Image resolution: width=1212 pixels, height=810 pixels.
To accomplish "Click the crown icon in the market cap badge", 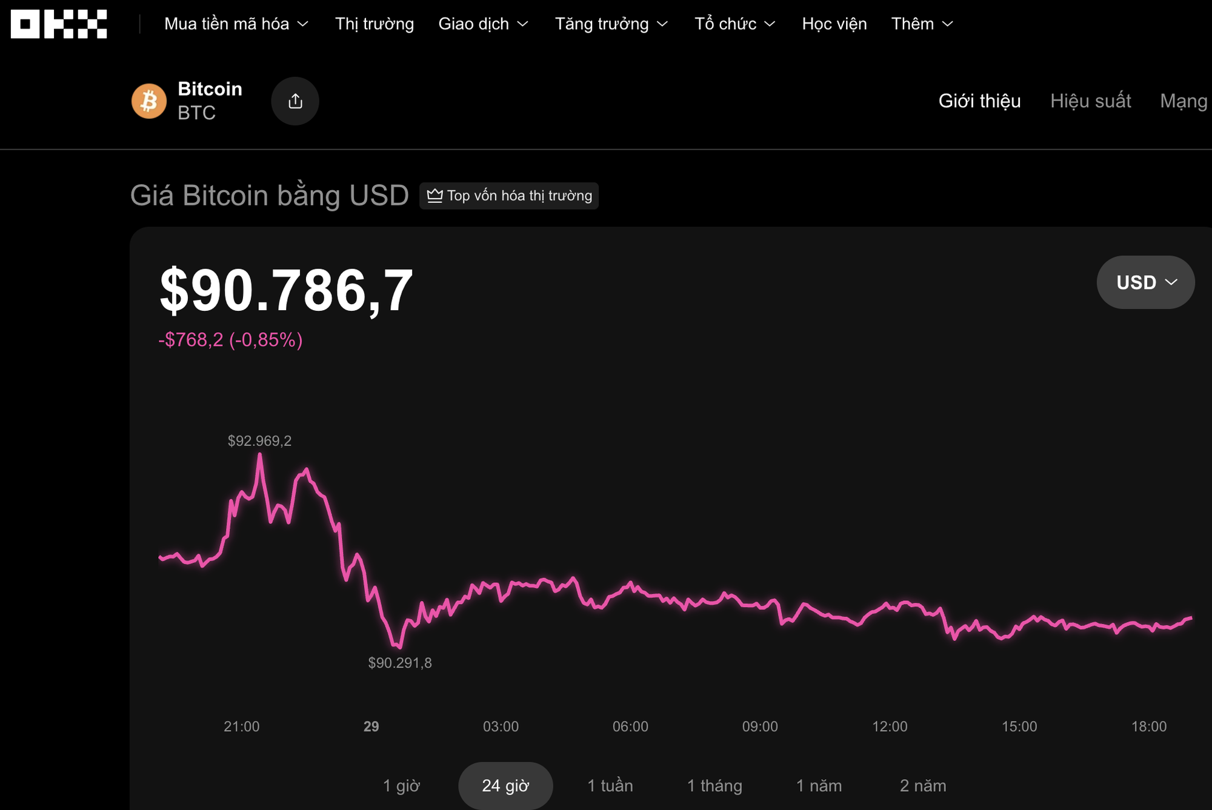I will click(x=434, y=195).
